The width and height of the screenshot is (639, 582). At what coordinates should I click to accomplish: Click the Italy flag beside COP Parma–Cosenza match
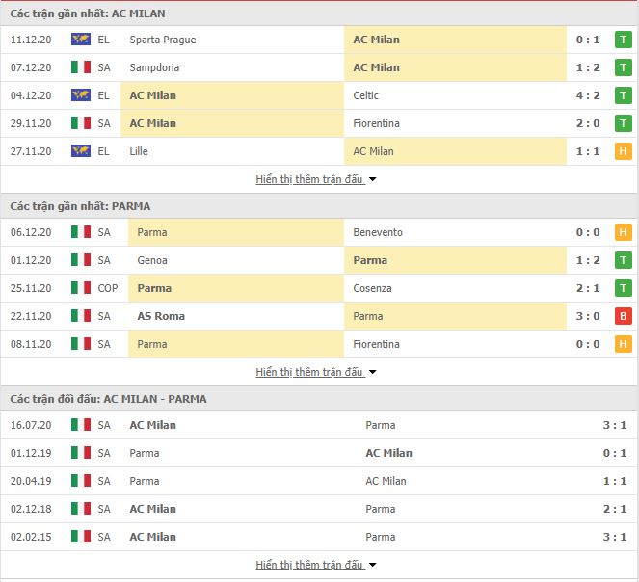coord(81,288)
